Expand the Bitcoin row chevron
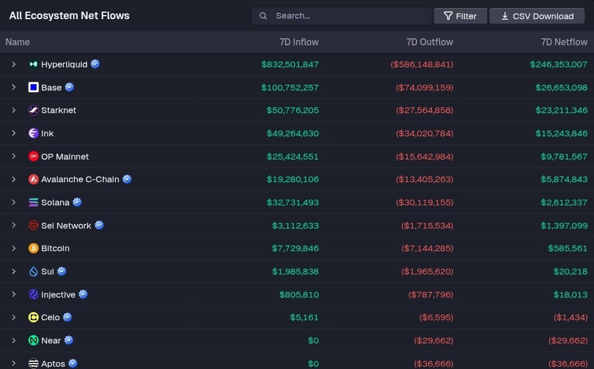594x369 pixels. pos(13,248)
